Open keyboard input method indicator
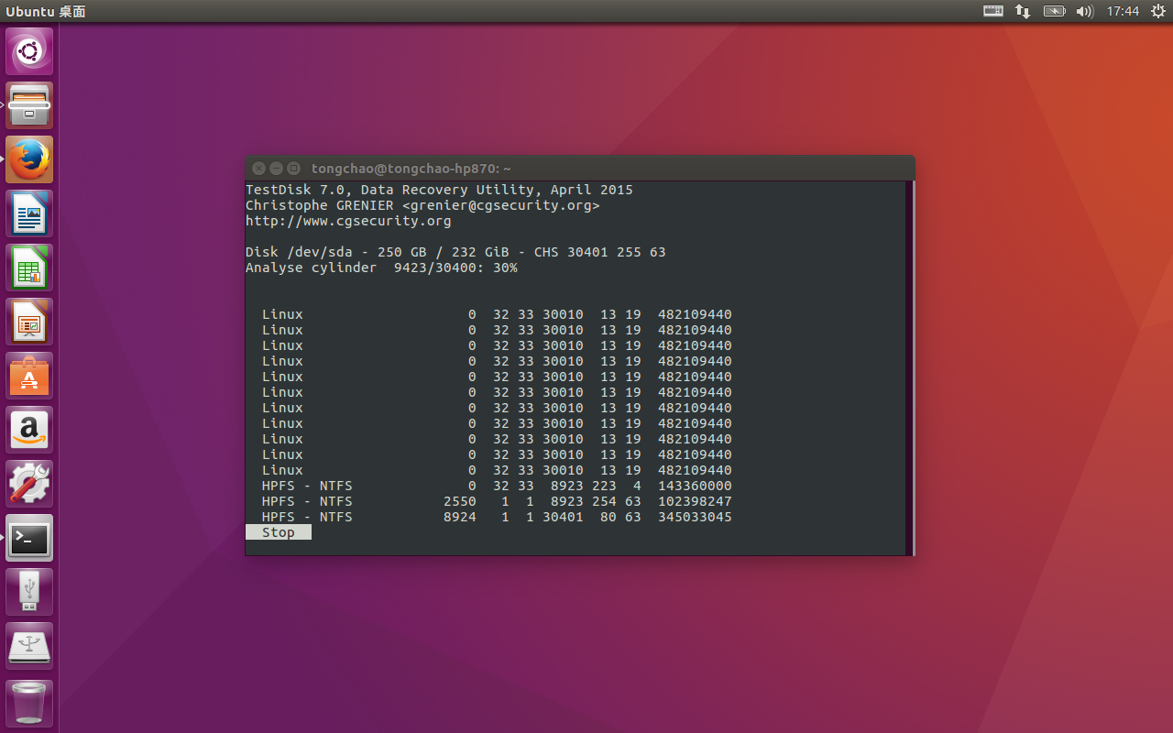Image resolution: width=1173 pixels, height=733 pixels. tap(993, 11)
